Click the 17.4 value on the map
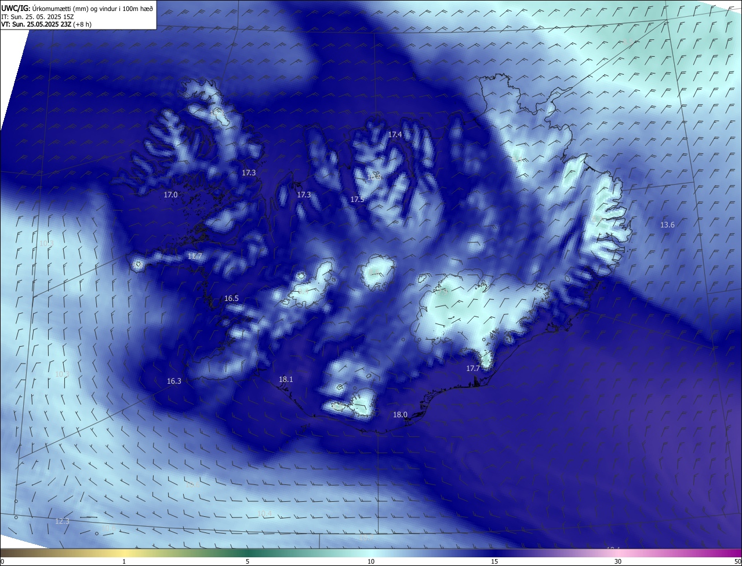This screenshot has width=742, height=566. (x=395, y=134)
